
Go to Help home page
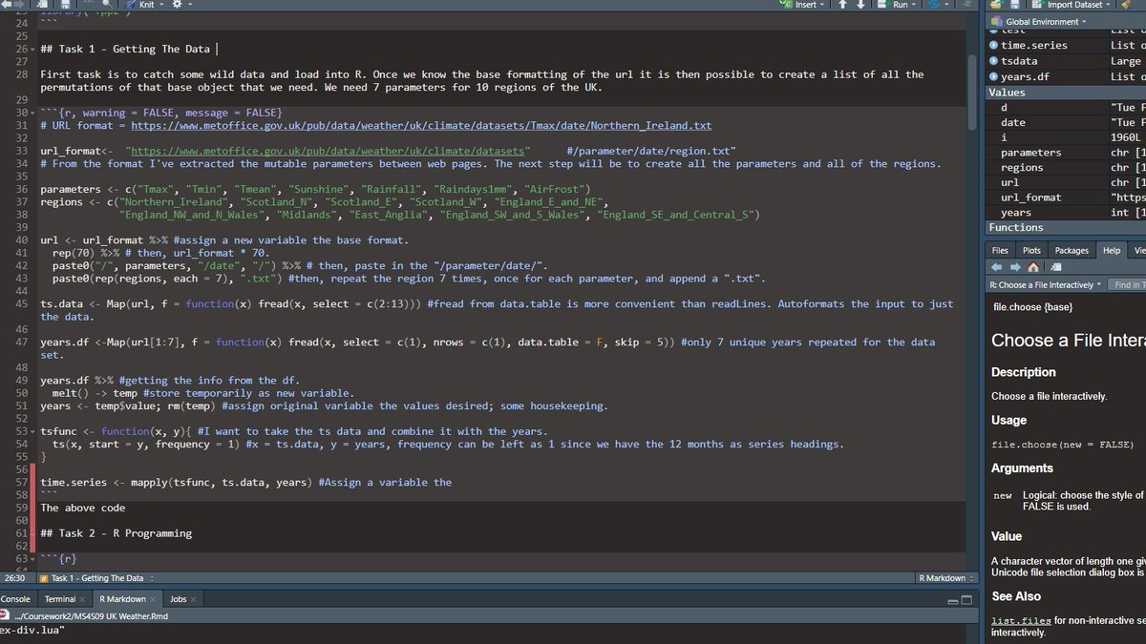1033,267
